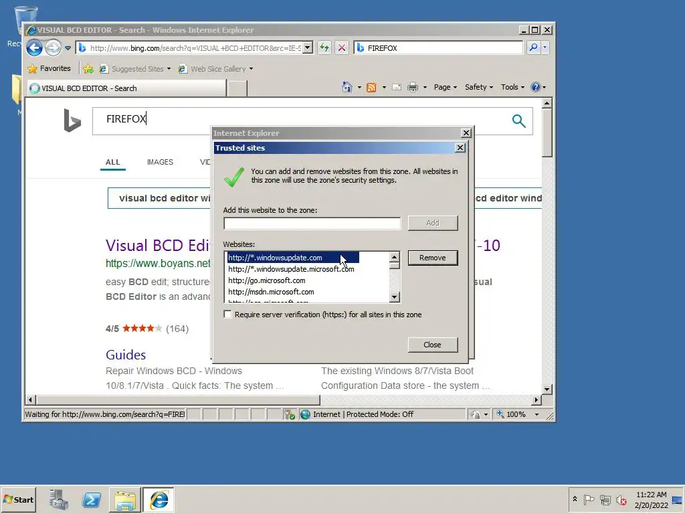Click the boyans.net green URL link
The image size is (685, 514).
point(158,264)
